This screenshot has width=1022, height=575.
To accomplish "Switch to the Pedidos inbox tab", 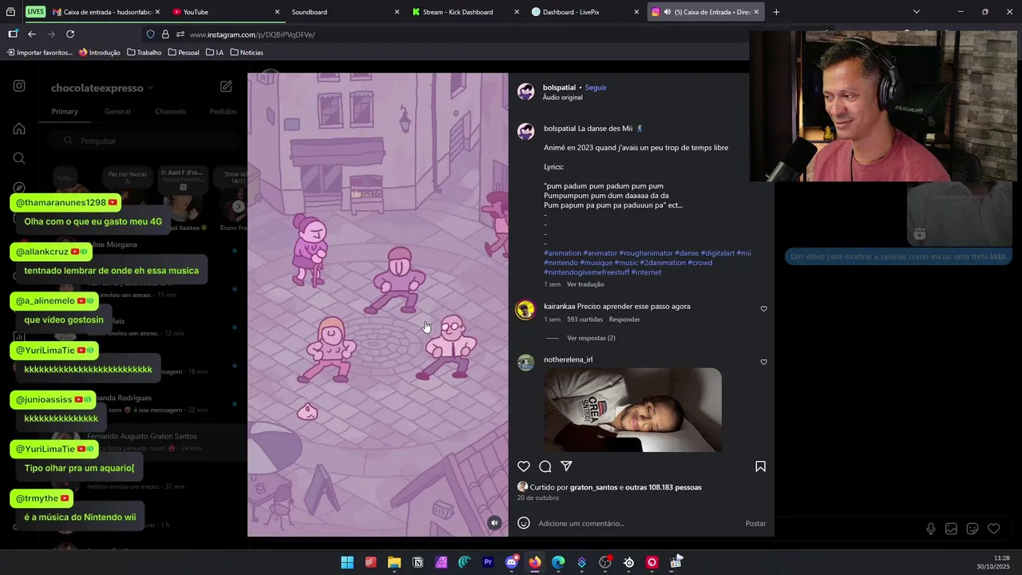I will tap(223, 112).
